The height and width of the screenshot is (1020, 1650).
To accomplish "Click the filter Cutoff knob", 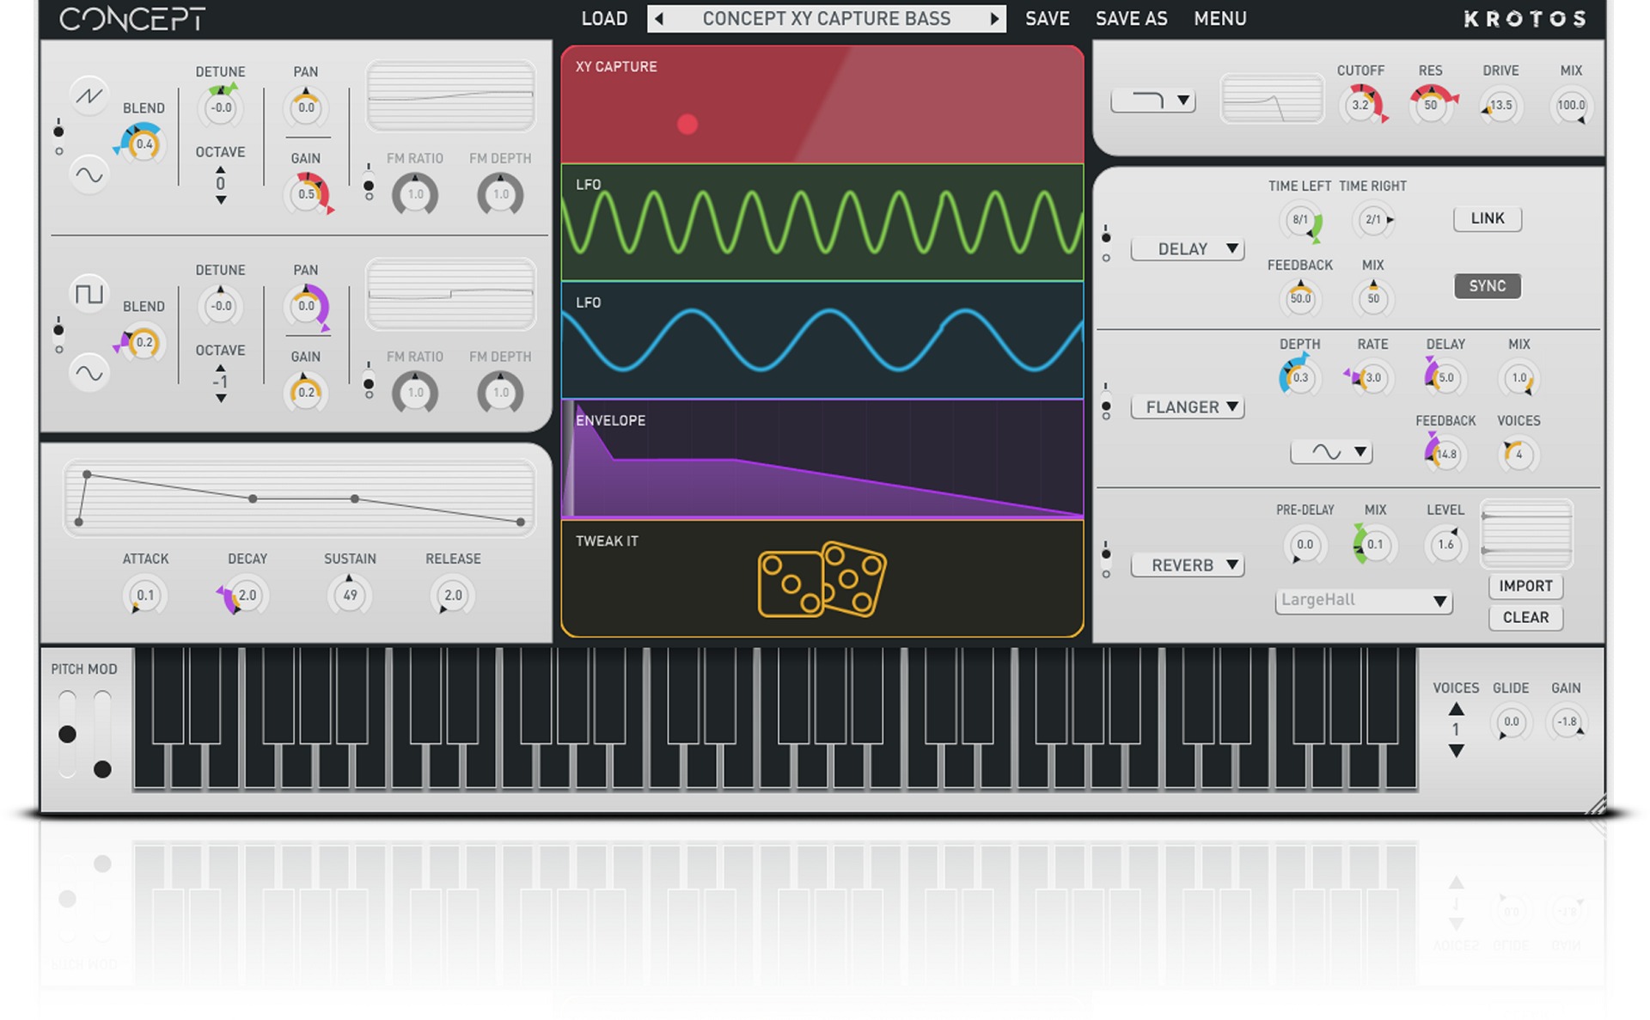I will pyautogui.click(x=1360, y=106).
